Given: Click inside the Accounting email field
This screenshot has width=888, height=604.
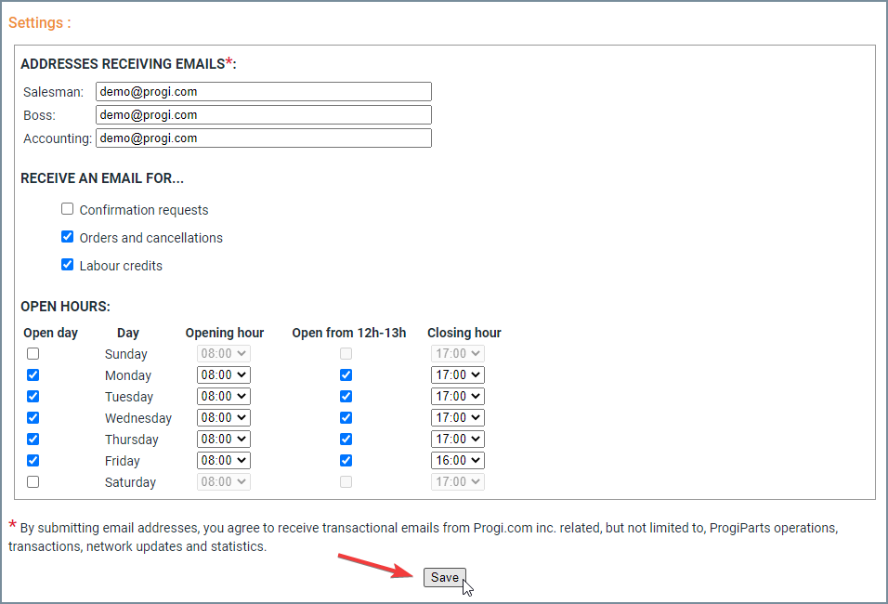Looking at the screenshot, I should [263, 138].
